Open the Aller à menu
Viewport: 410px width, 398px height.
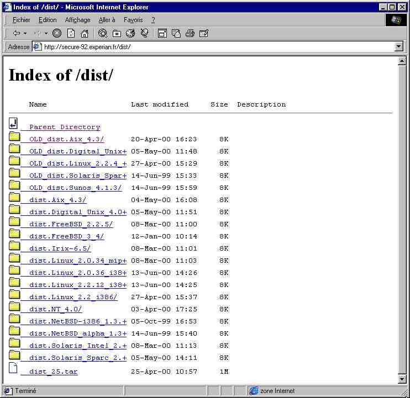107,20
